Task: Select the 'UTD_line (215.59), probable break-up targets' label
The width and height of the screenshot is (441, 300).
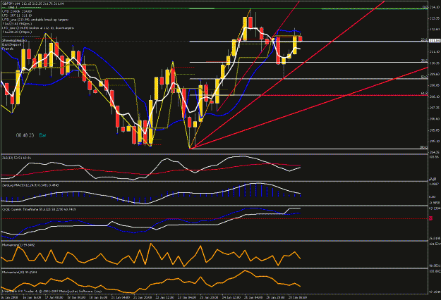Action: coord(35,20)
